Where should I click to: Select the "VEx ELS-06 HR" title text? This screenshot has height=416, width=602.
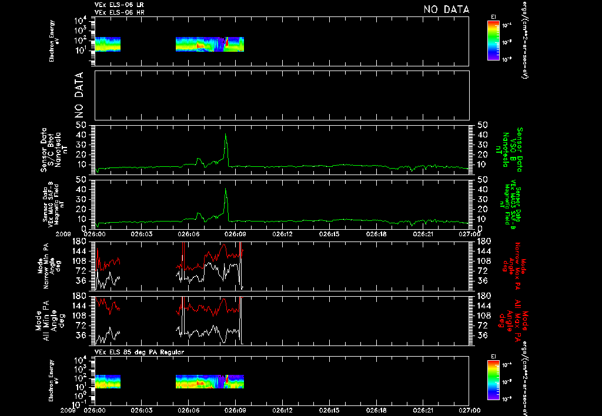pyautogui.click(x=119, y=12)
